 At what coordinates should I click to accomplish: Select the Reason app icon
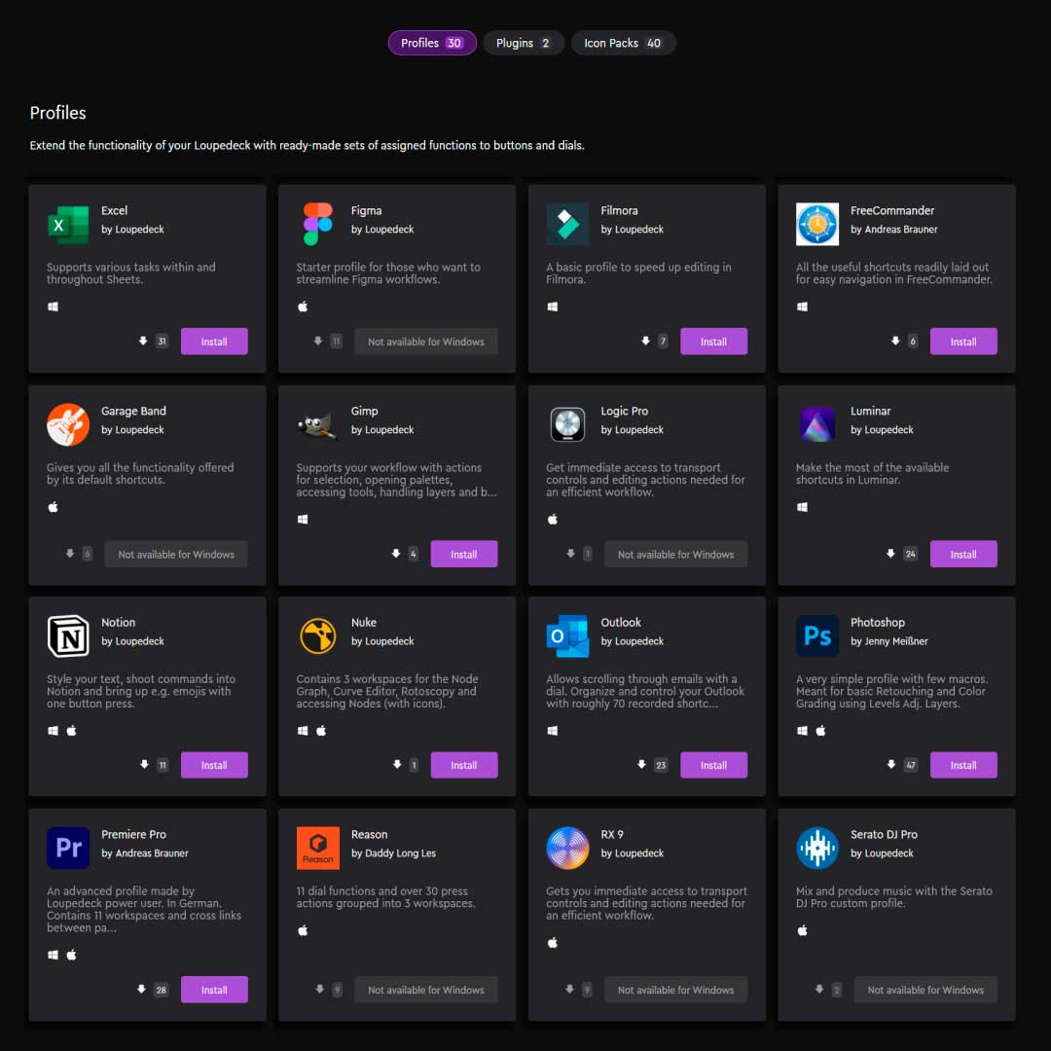click(x=317, y=848)
